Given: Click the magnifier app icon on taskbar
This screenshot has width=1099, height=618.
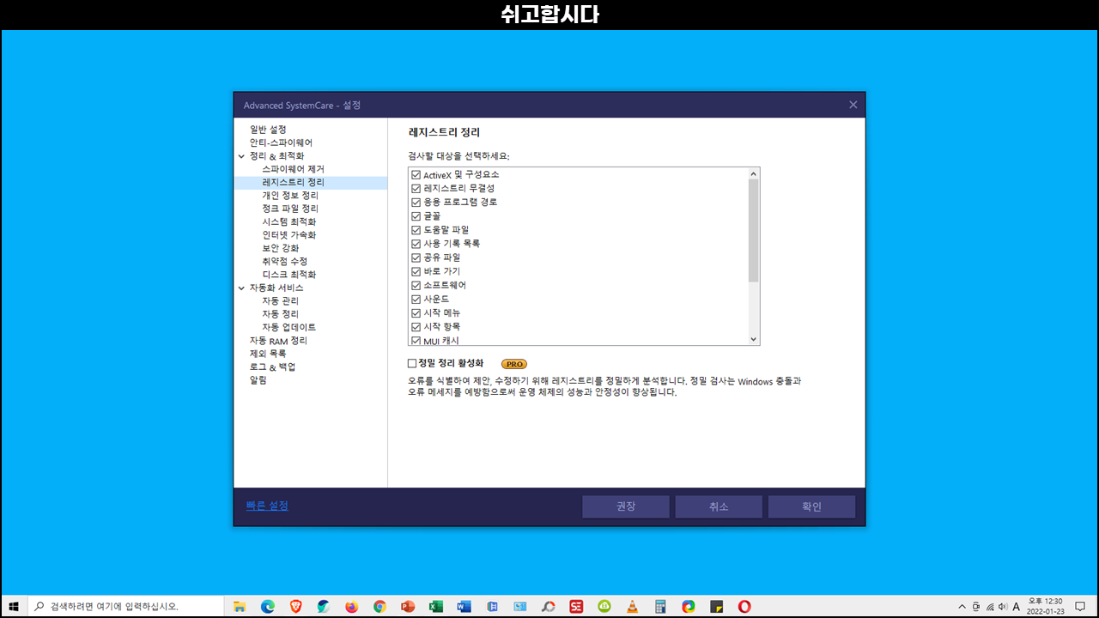Looking at the screenshot, I should (x=548, y=606).
